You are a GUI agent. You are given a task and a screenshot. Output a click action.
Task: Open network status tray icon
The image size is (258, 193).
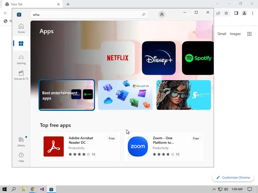pyautogui.click(x=220, y=189)
